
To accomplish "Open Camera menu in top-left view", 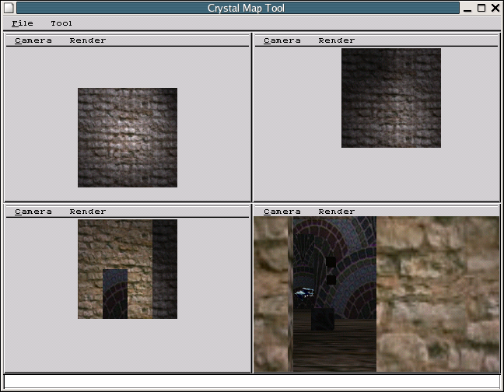I will pyautogui.click(x=33, y=40).
